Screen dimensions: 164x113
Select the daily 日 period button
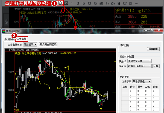click(118, 3)
